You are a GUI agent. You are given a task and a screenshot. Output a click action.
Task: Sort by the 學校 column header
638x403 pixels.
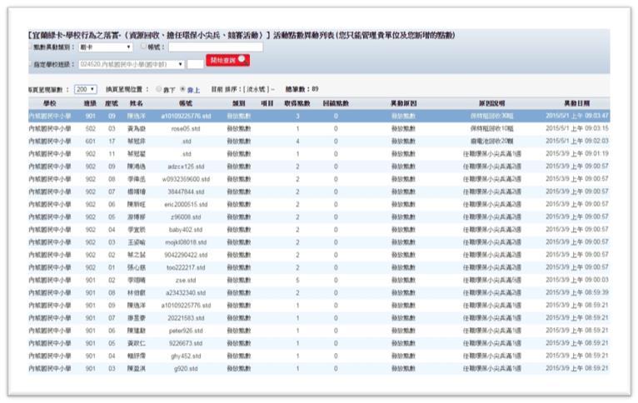coord(50,103)
